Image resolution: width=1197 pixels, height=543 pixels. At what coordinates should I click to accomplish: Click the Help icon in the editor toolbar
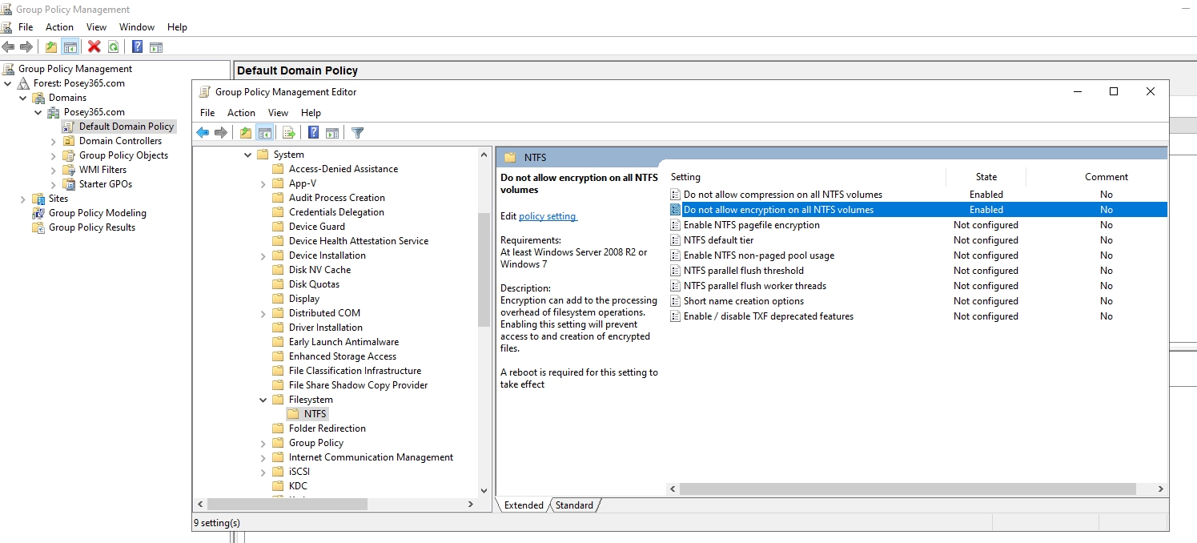pos(313,132)
